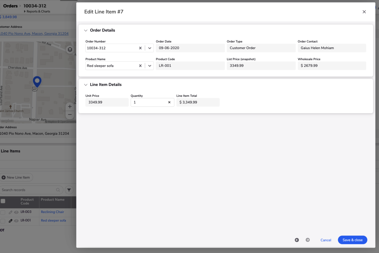This screenshot has height=253, width=379.
Task: Open the Product Name dropdown
Action: pyautogui.click(x=150, y=66)
